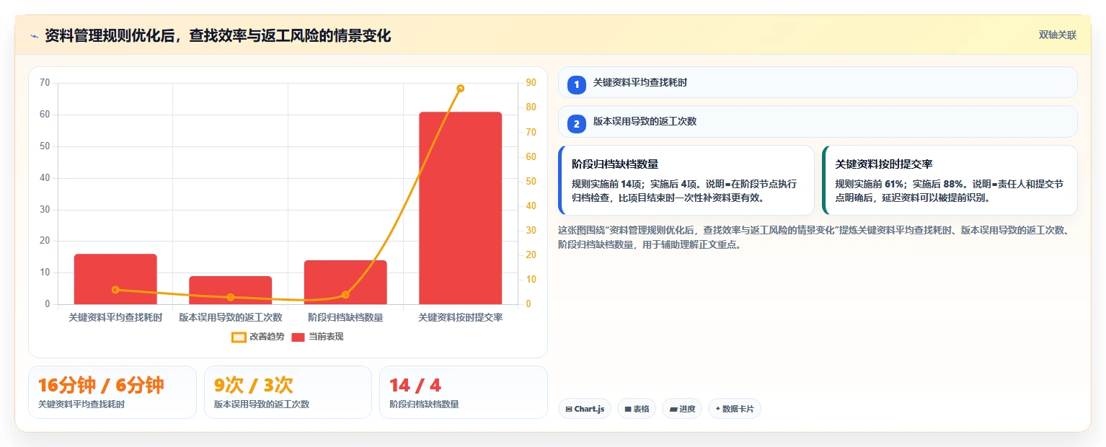
Task: Click the orange line point above 关键资料平均查找耗时
Action: pyautogui.click(x=115, y=290)
